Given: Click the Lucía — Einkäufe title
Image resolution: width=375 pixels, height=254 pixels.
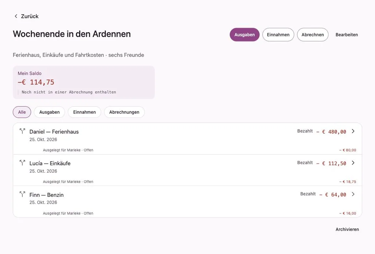Looking at the screenshot, I should pos(50,163).
